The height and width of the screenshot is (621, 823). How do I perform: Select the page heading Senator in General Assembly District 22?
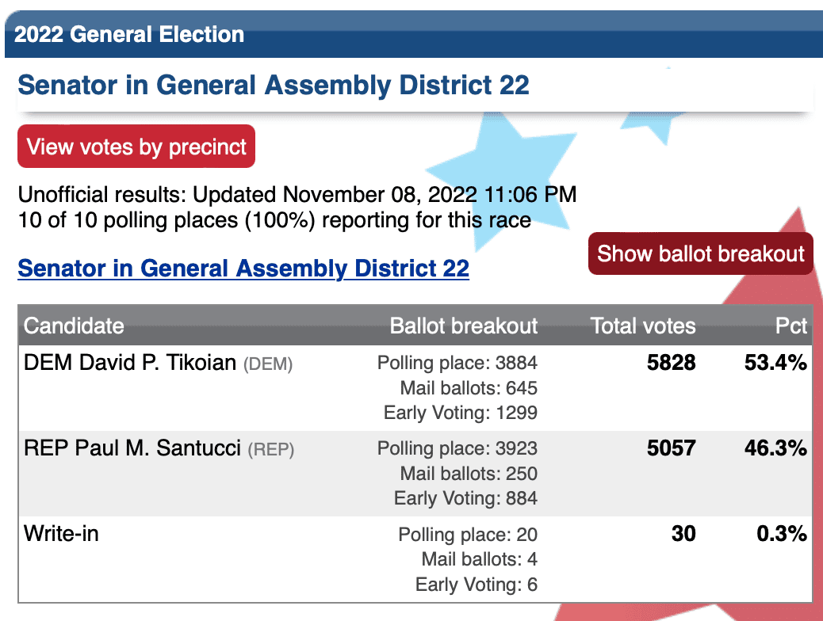point(274,85)
